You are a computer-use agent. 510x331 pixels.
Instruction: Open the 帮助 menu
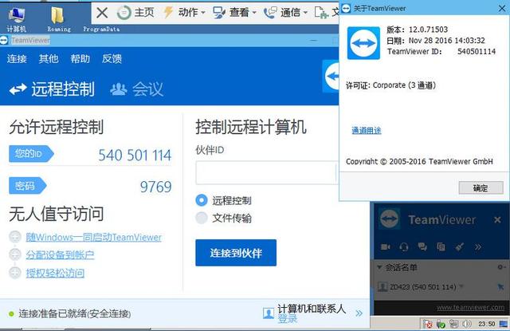click(80, 59)
